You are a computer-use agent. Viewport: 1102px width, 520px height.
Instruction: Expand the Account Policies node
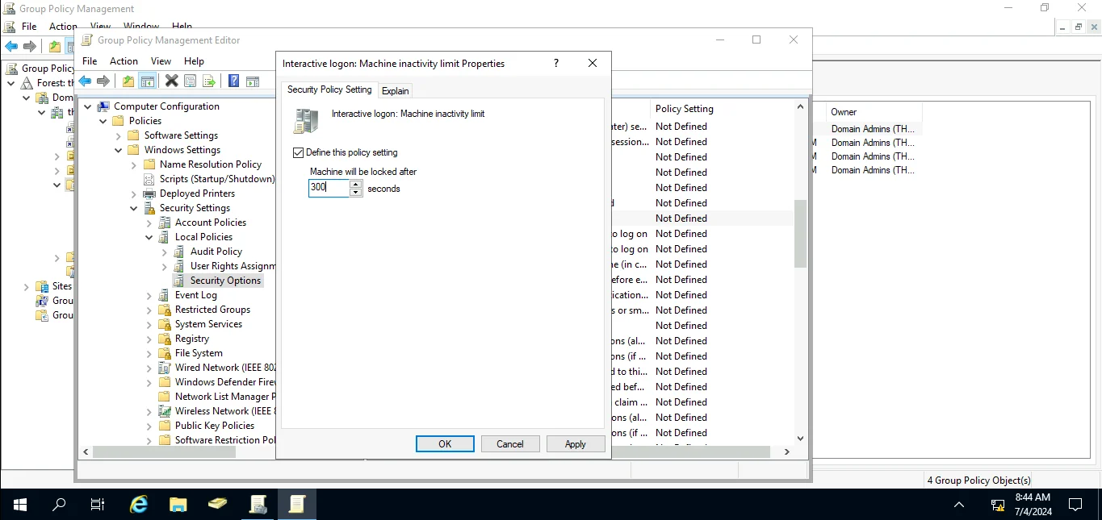[x=149, y=223]
